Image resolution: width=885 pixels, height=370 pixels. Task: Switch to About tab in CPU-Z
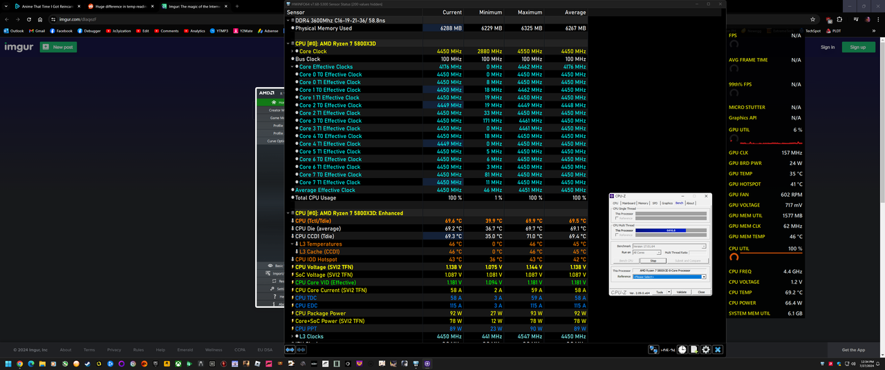(x=690, y=203)
